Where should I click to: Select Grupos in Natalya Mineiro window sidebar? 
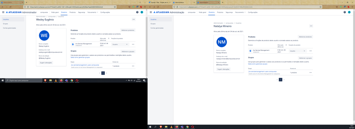(153, 24)
